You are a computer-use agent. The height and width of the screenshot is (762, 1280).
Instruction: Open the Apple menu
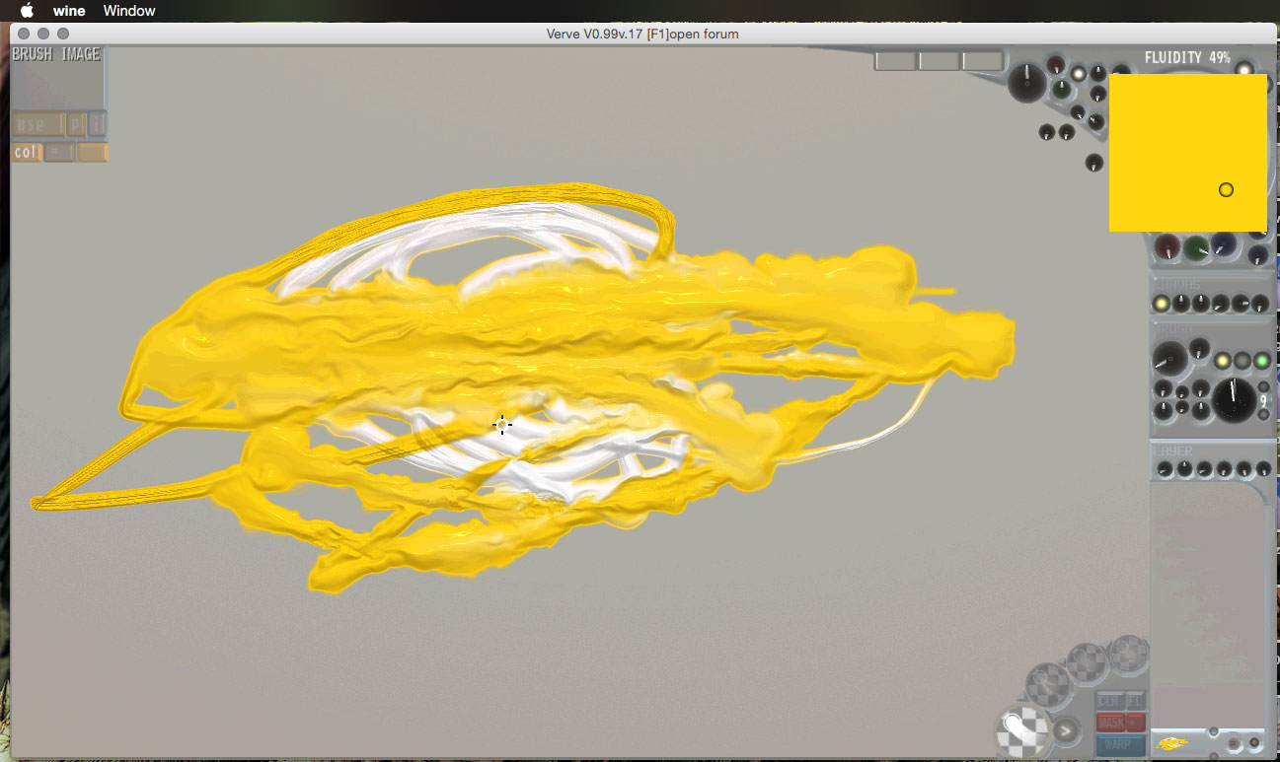point(27,11)
